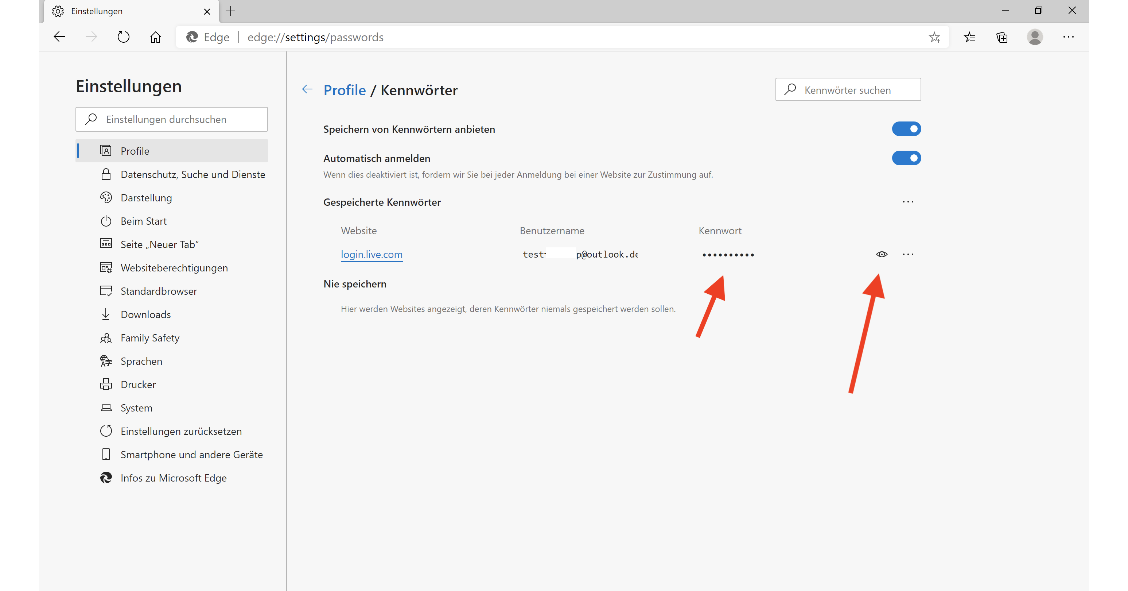Open the Gespeicherte Kennwörter more options menu
This screenshot has width=1128, height=591.
click(x=908, y=201)
